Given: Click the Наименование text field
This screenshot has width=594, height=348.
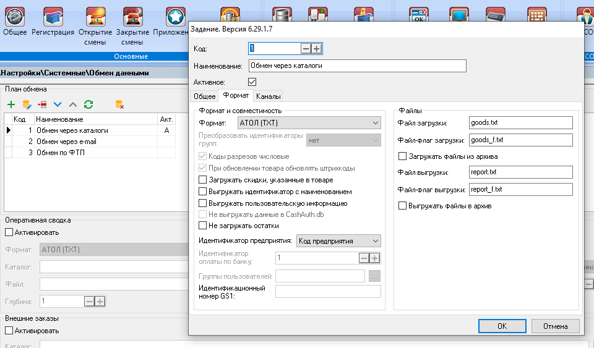Looking at the screenshot, I should click(x=357, y=66).
